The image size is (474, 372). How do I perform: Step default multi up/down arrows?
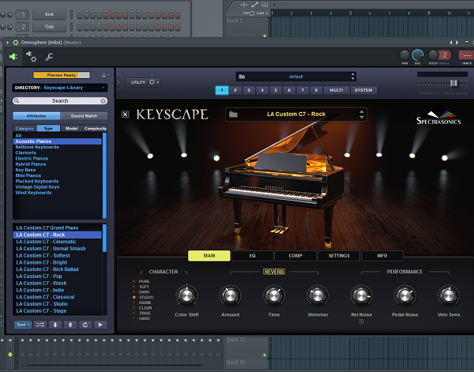[352, 77]
